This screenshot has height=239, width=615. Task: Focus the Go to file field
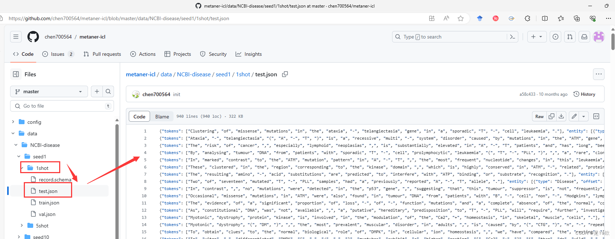(62, 106)
